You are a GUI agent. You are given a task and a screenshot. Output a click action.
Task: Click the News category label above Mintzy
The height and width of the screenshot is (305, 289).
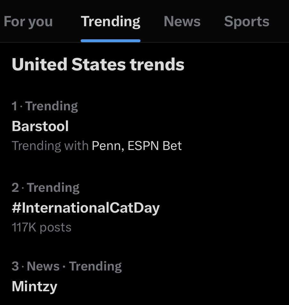[x=43, y=266]
